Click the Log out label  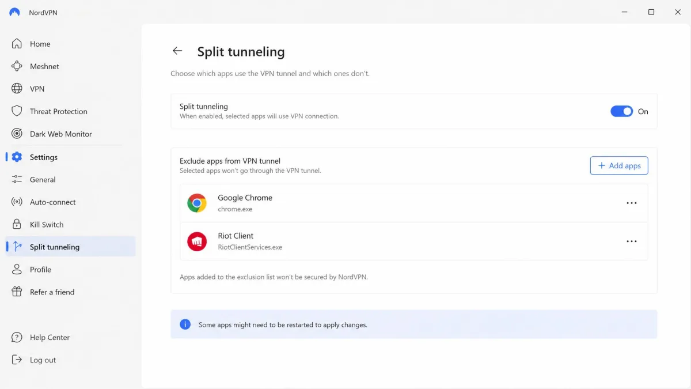pyautogui.click(x=43, y=360)
